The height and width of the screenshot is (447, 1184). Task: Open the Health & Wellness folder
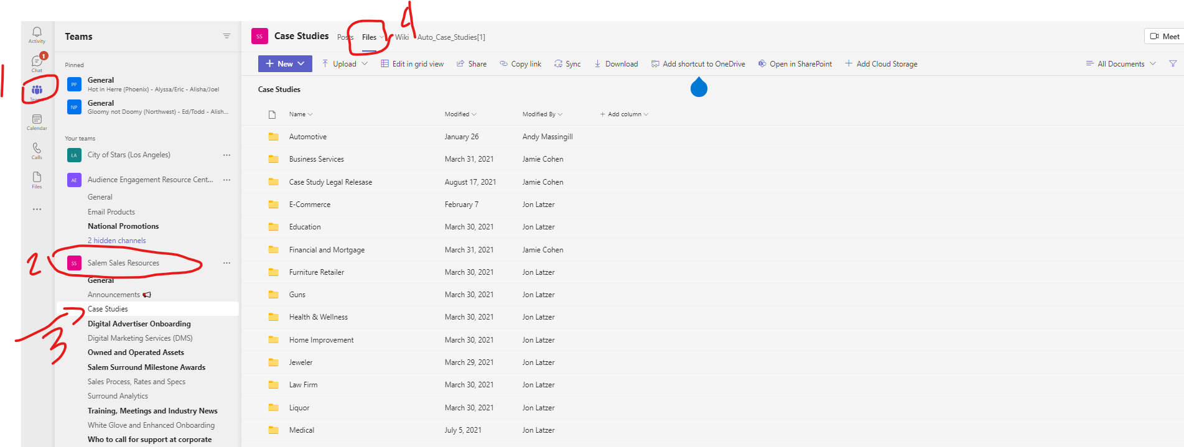(x=318, y=317)
